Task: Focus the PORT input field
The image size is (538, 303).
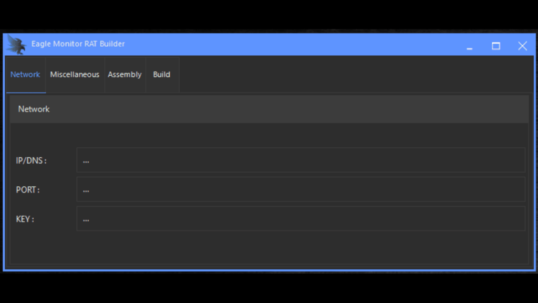Action: [x=301, y=189]
